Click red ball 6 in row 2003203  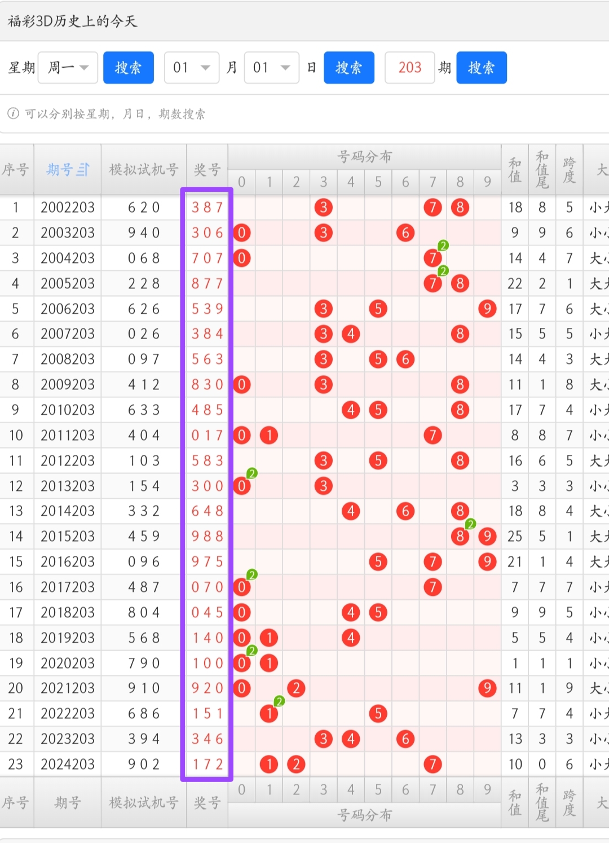coord(405,232)
